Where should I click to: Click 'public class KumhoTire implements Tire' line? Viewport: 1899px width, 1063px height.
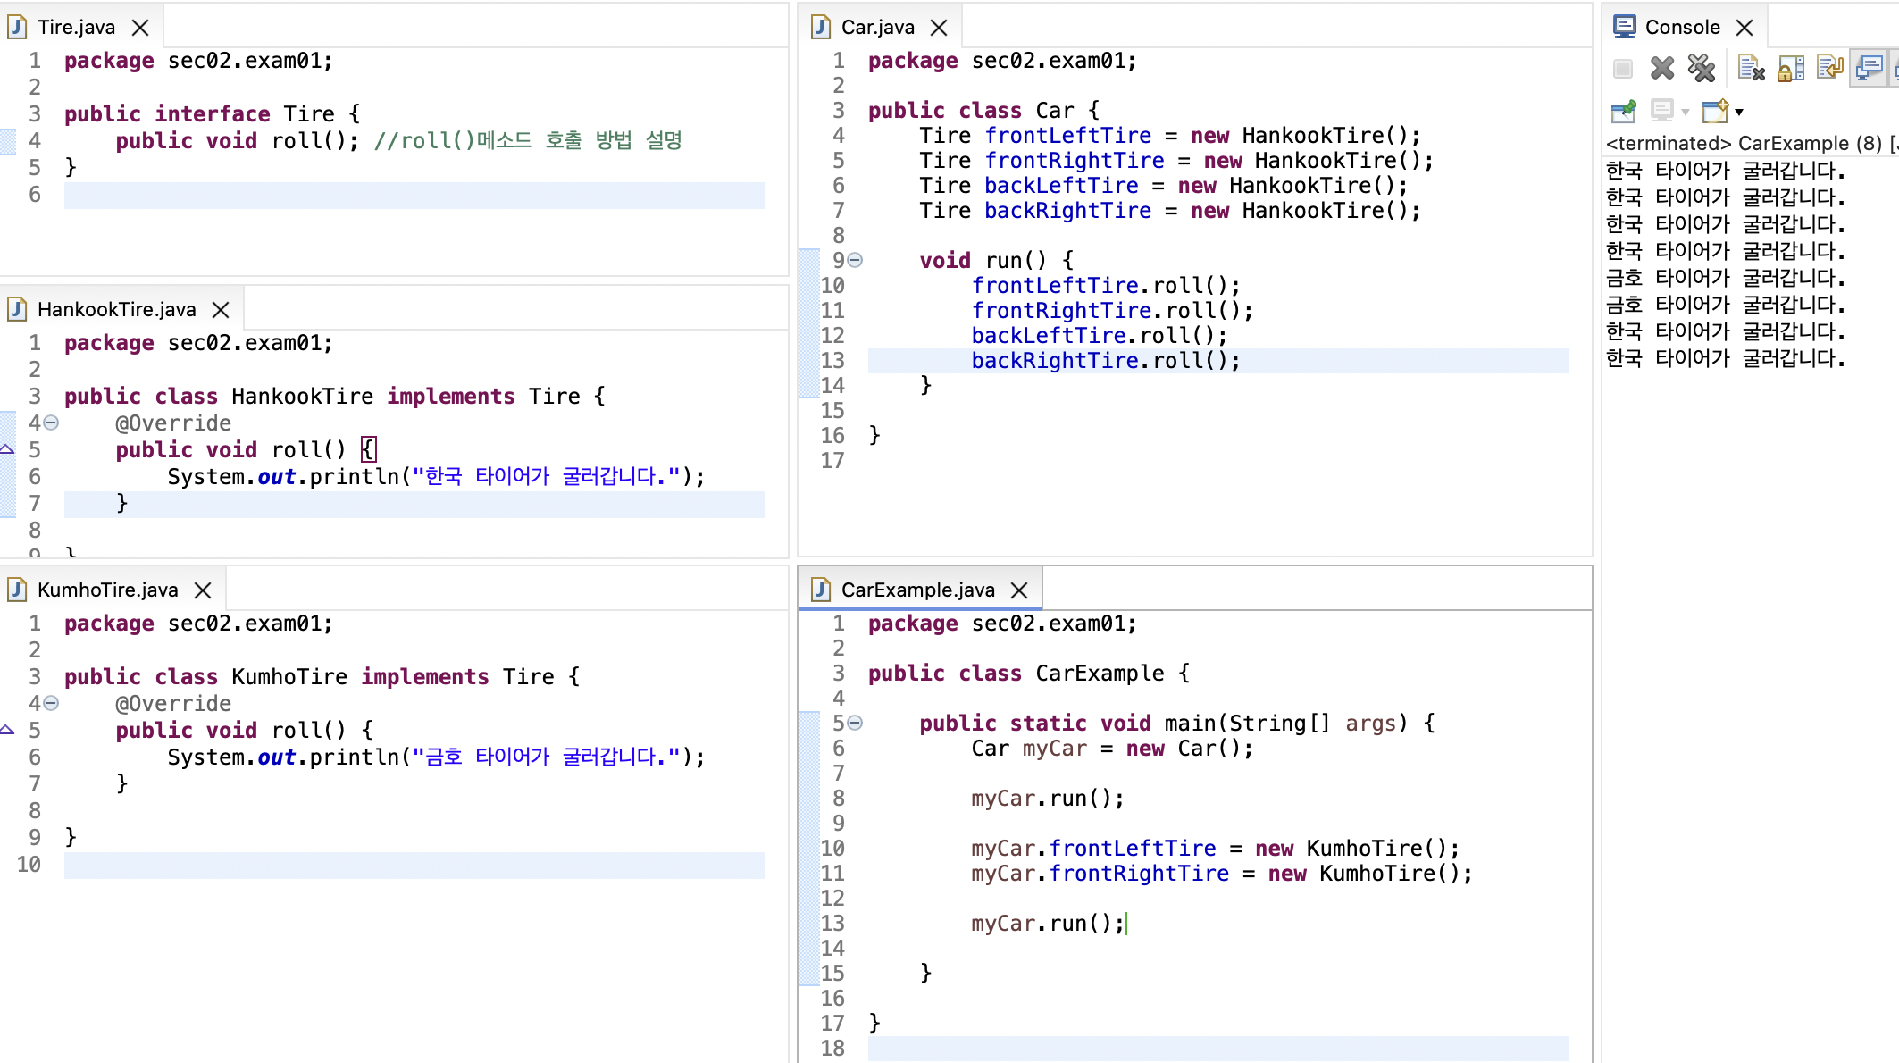pyautogui.click(x=322, y=676)
